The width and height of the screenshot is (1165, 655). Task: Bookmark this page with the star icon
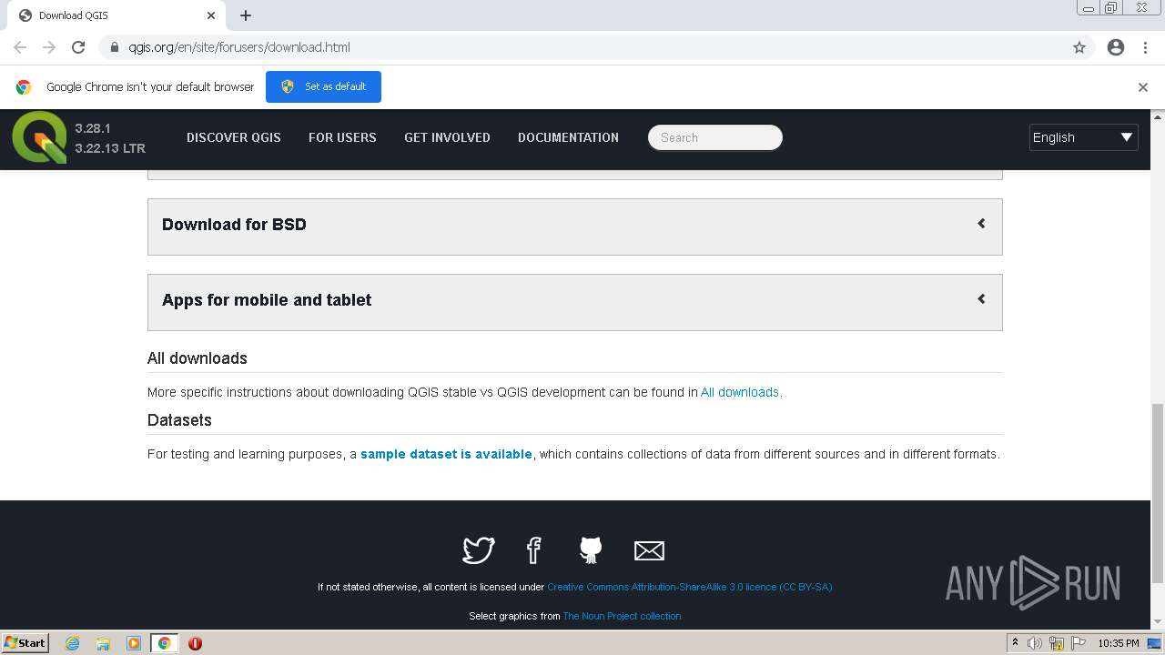(1079, 47)
